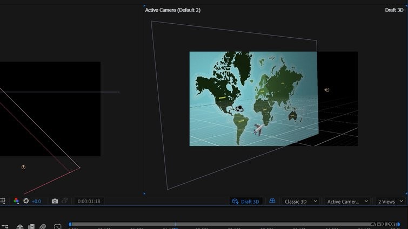The width and height of the screenshot is (408, 229).
Task: Open the Show Channel RGB color icon
Action: click(16, 201)
